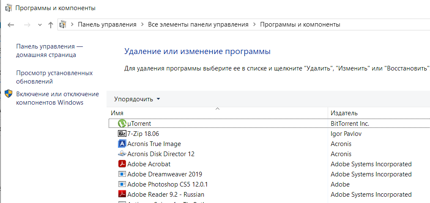Sort by the Имя column header
This screenshot has height=203, width=430.
pos(117,113)
